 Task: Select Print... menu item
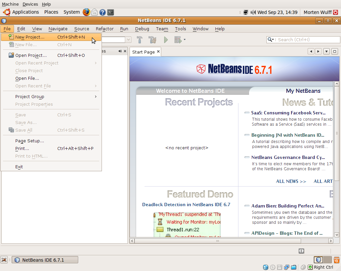click(x=51, y=149)
